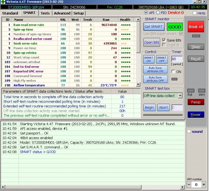Switch to the Standard tab

tap(10, 13)
